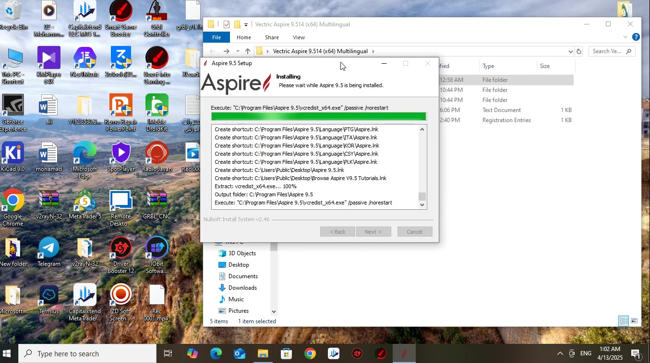The height and width of the screenshot is (363, 650).
Task: Select the Termius desktop shortcut
Action: 48,299
